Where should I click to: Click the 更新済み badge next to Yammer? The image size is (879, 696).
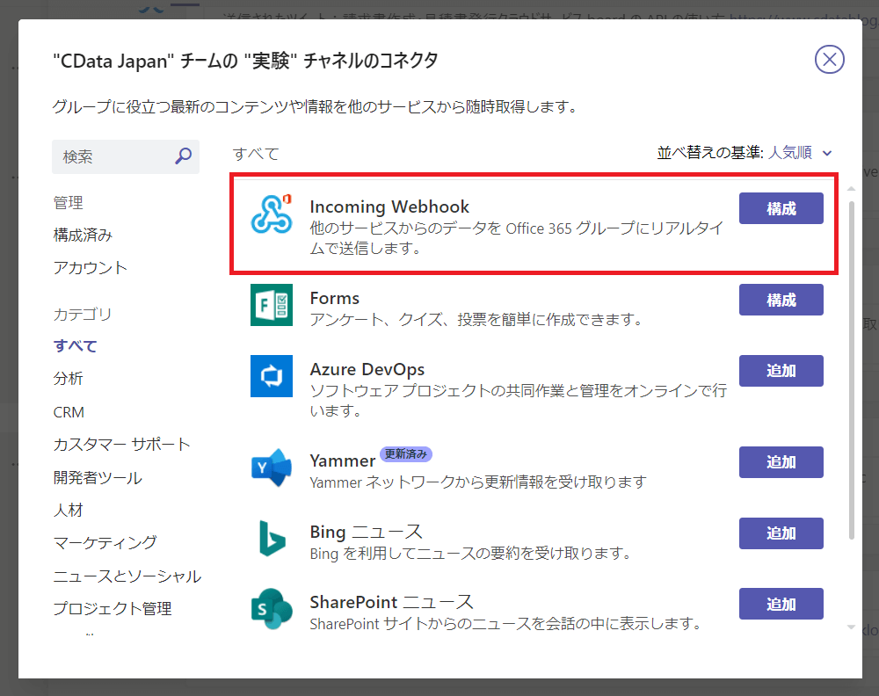[x=406, y=454]
